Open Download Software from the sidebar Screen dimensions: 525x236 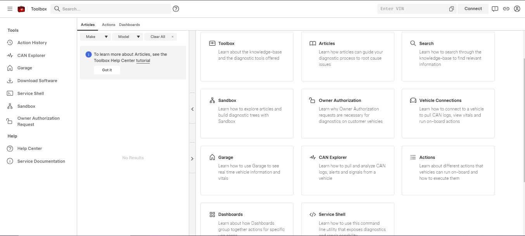coord(37,81)
